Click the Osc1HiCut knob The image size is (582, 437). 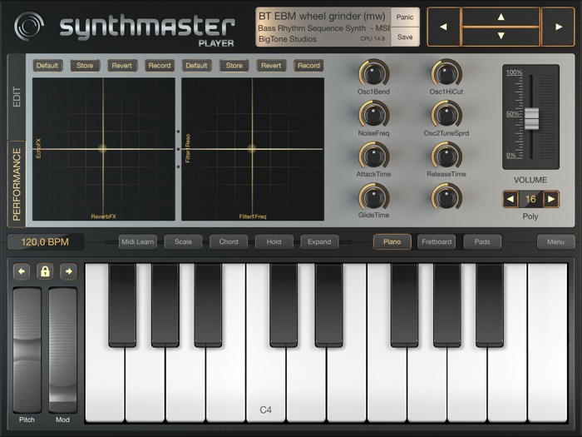click(x=446, y=73)
